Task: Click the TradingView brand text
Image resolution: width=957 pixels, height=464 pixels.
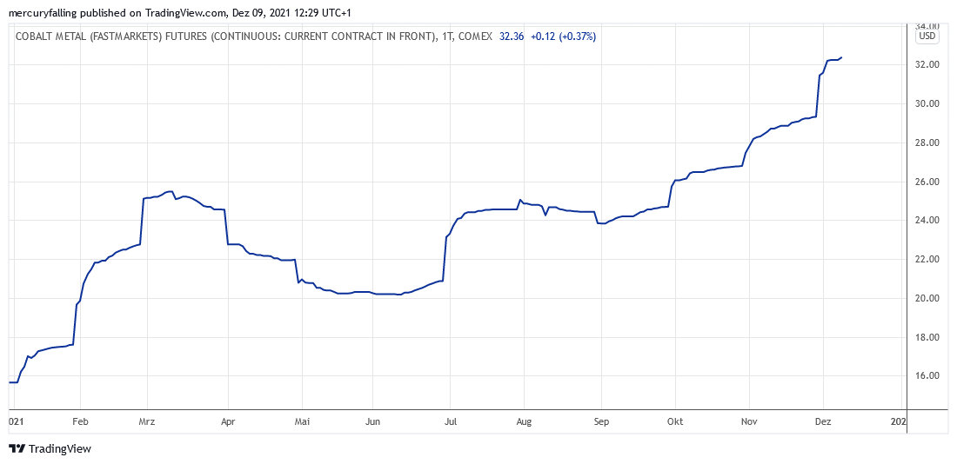Action: [59, 448]
